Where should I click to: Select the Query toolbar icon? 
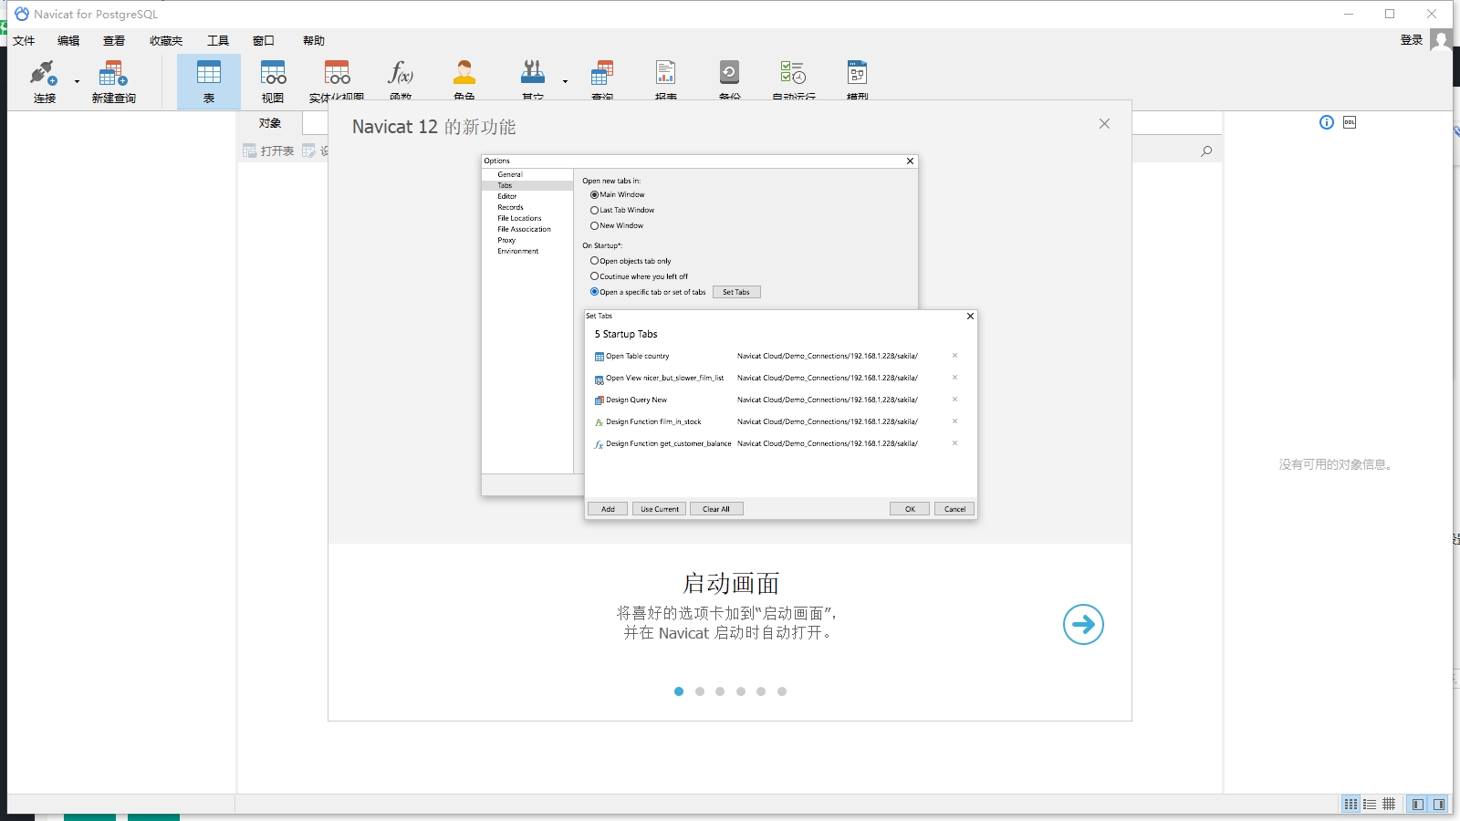[602, 78]
